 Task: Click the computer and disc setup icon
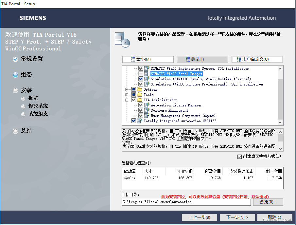(122, 40)
